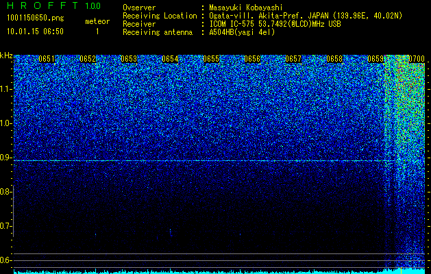This screenshot has height=274, width=431.
Task: Click the HROFFT program title
Action: click(x=42, y=5)
